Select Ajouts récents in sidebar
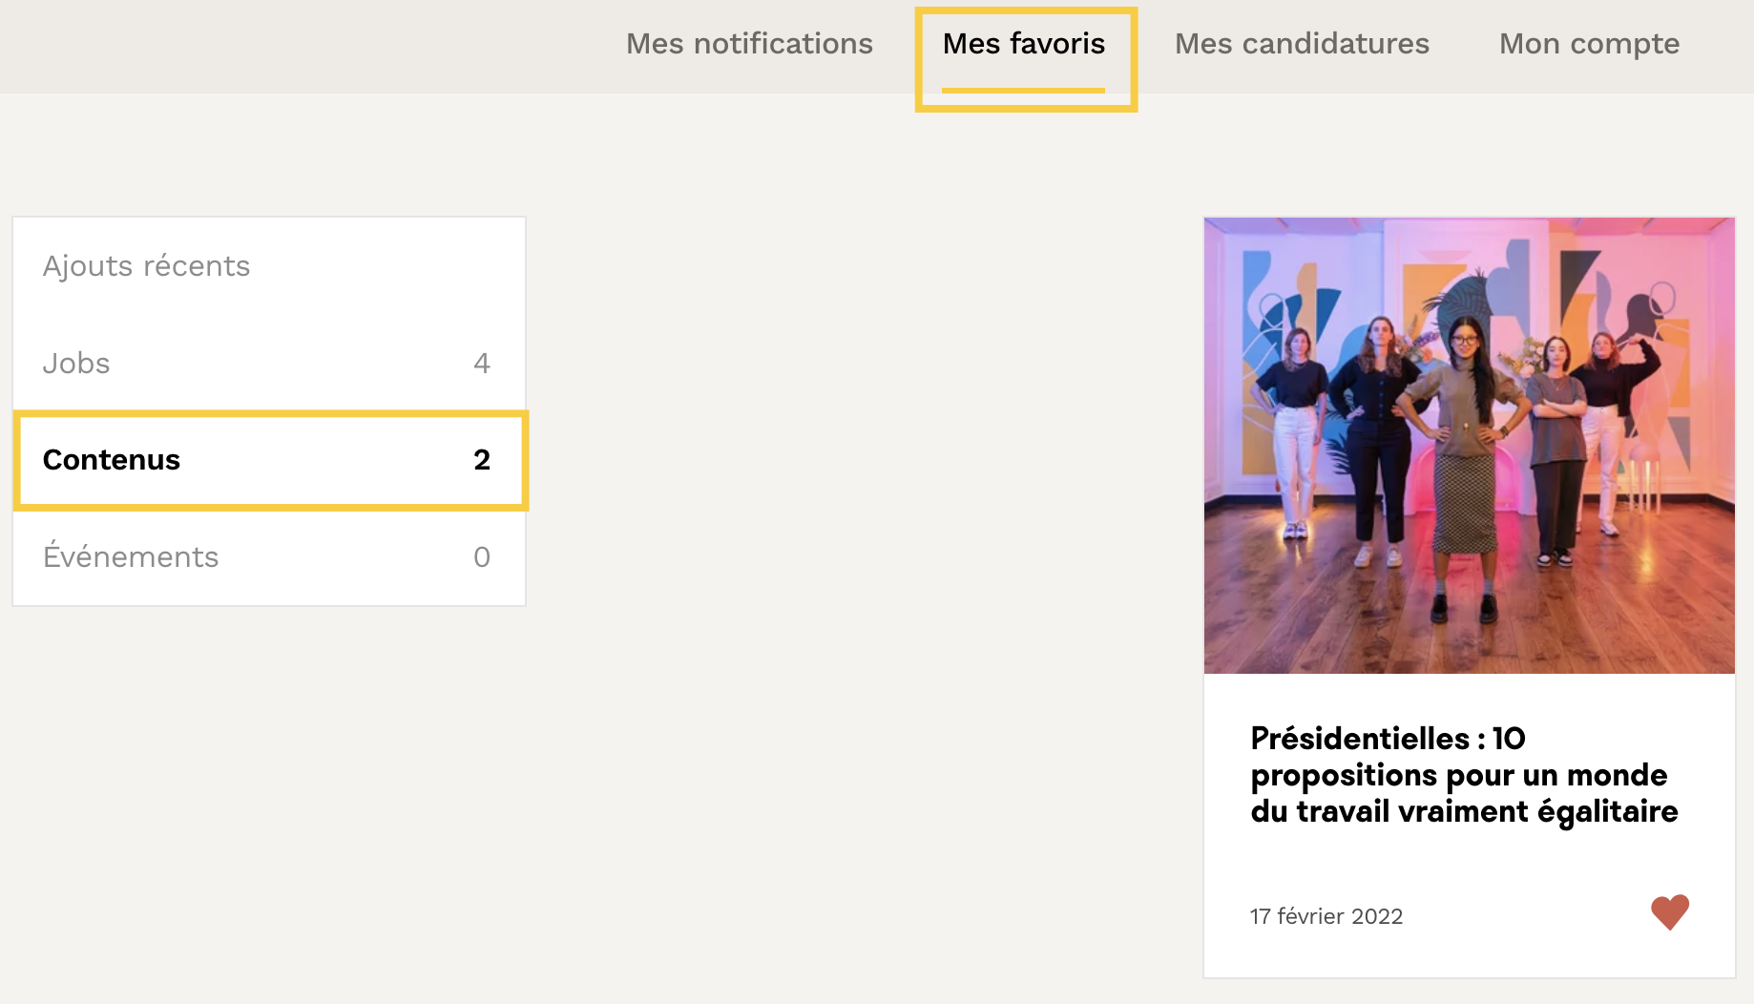The image size is (1754, 1004). point(146,266)
